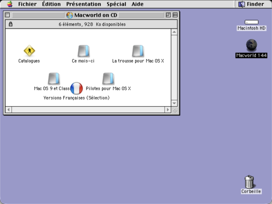Open the Aide menu
The width and height of the screenshot is (272, 204).
click(x=137, y=4)
